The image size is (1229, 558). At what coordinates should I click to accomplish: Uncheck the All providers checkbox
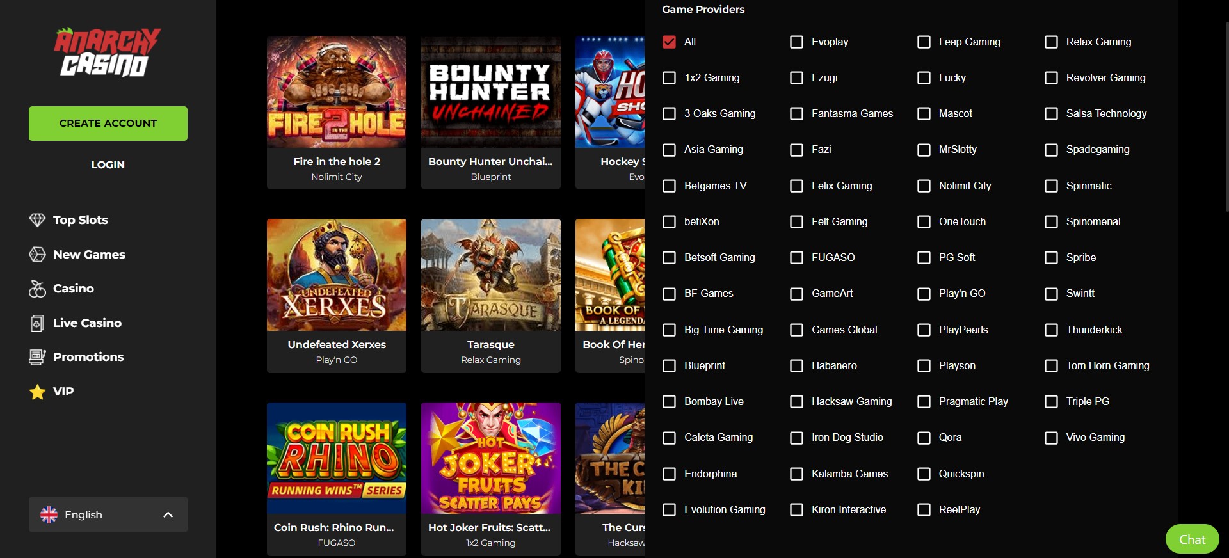tap(670, 42)
